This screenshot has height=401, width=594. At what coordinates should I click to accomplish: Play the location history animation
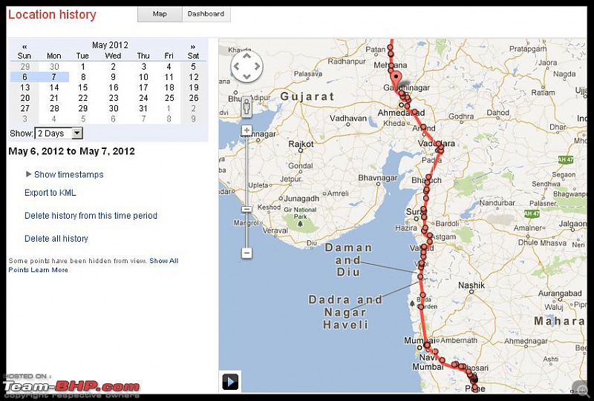tap(230, 381)
